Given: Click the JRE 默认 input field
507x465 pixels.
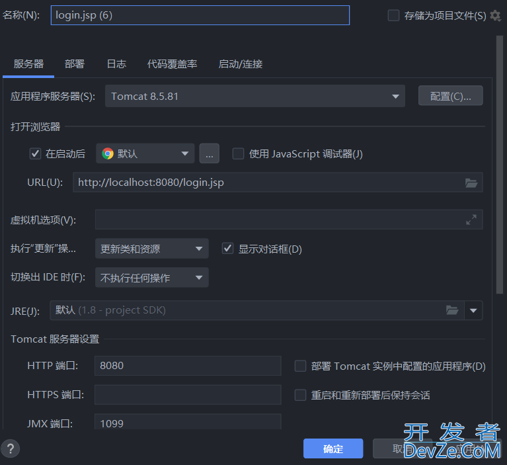Looking at the screenshot, I should [256, 310].
